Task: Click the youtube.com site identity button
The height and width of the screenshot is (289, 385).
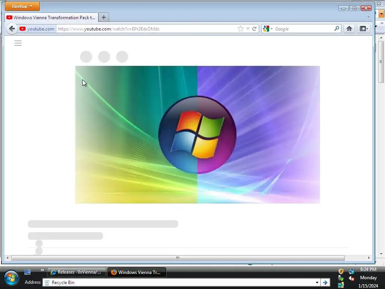Action: click(37, 29)
